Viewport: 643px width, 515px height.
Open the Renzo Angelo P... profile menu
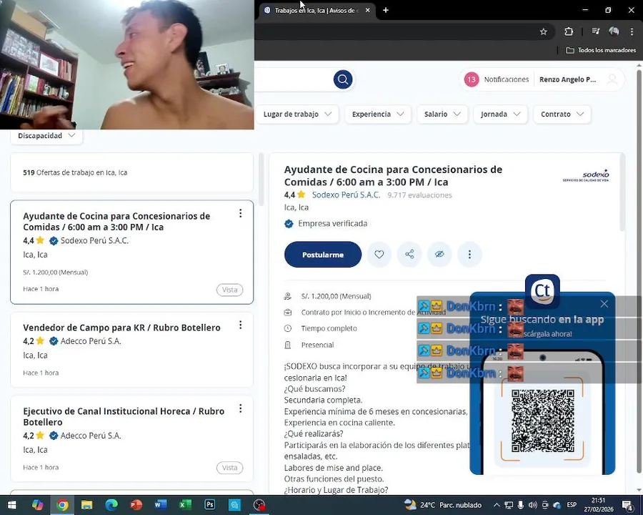tap(567, 79)
